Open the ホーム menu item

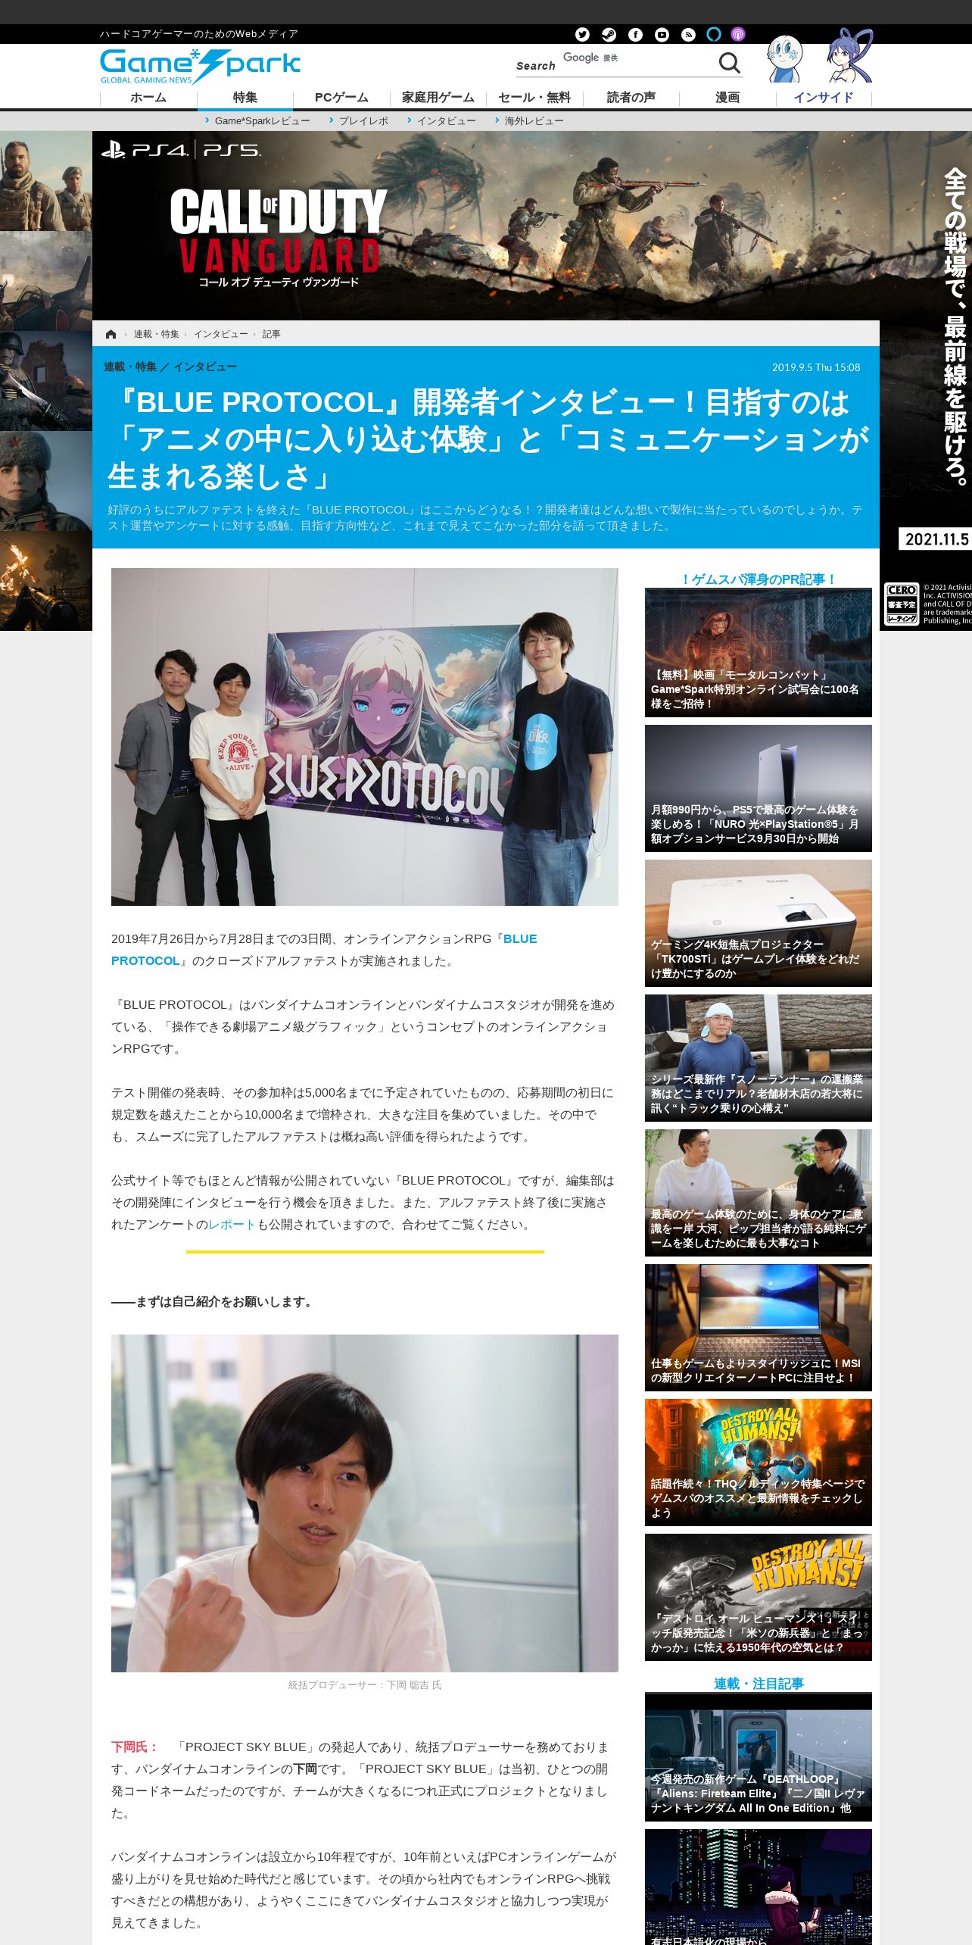148,98
